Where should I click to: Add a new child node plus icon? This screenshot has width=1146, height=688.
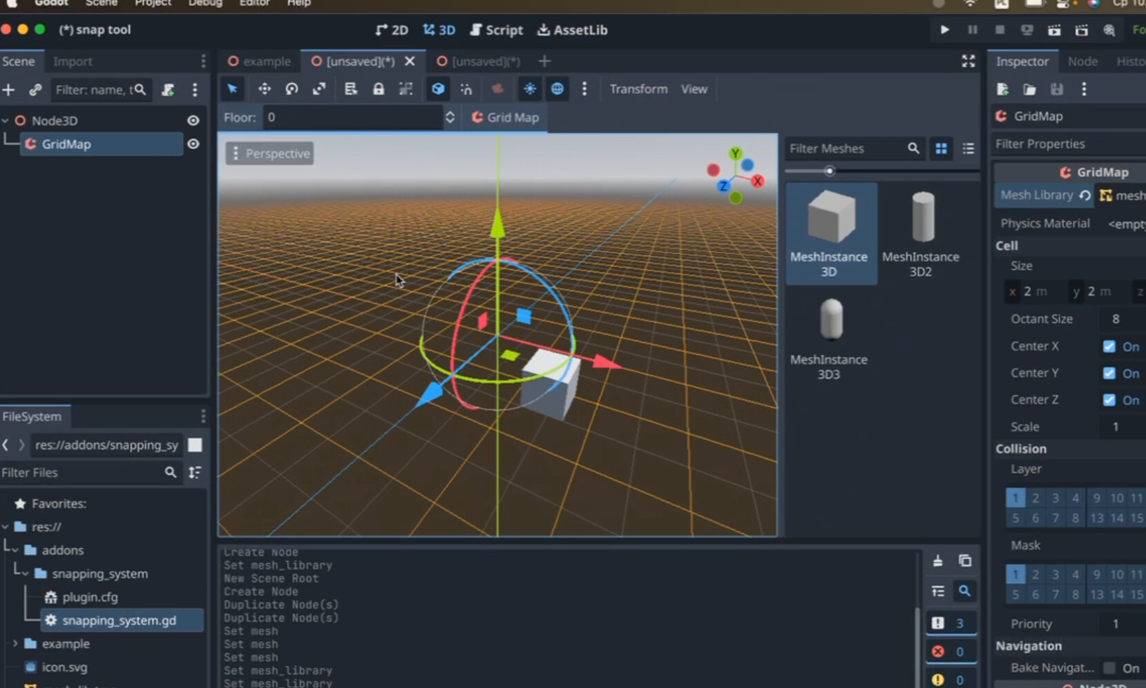pos(8,90)
